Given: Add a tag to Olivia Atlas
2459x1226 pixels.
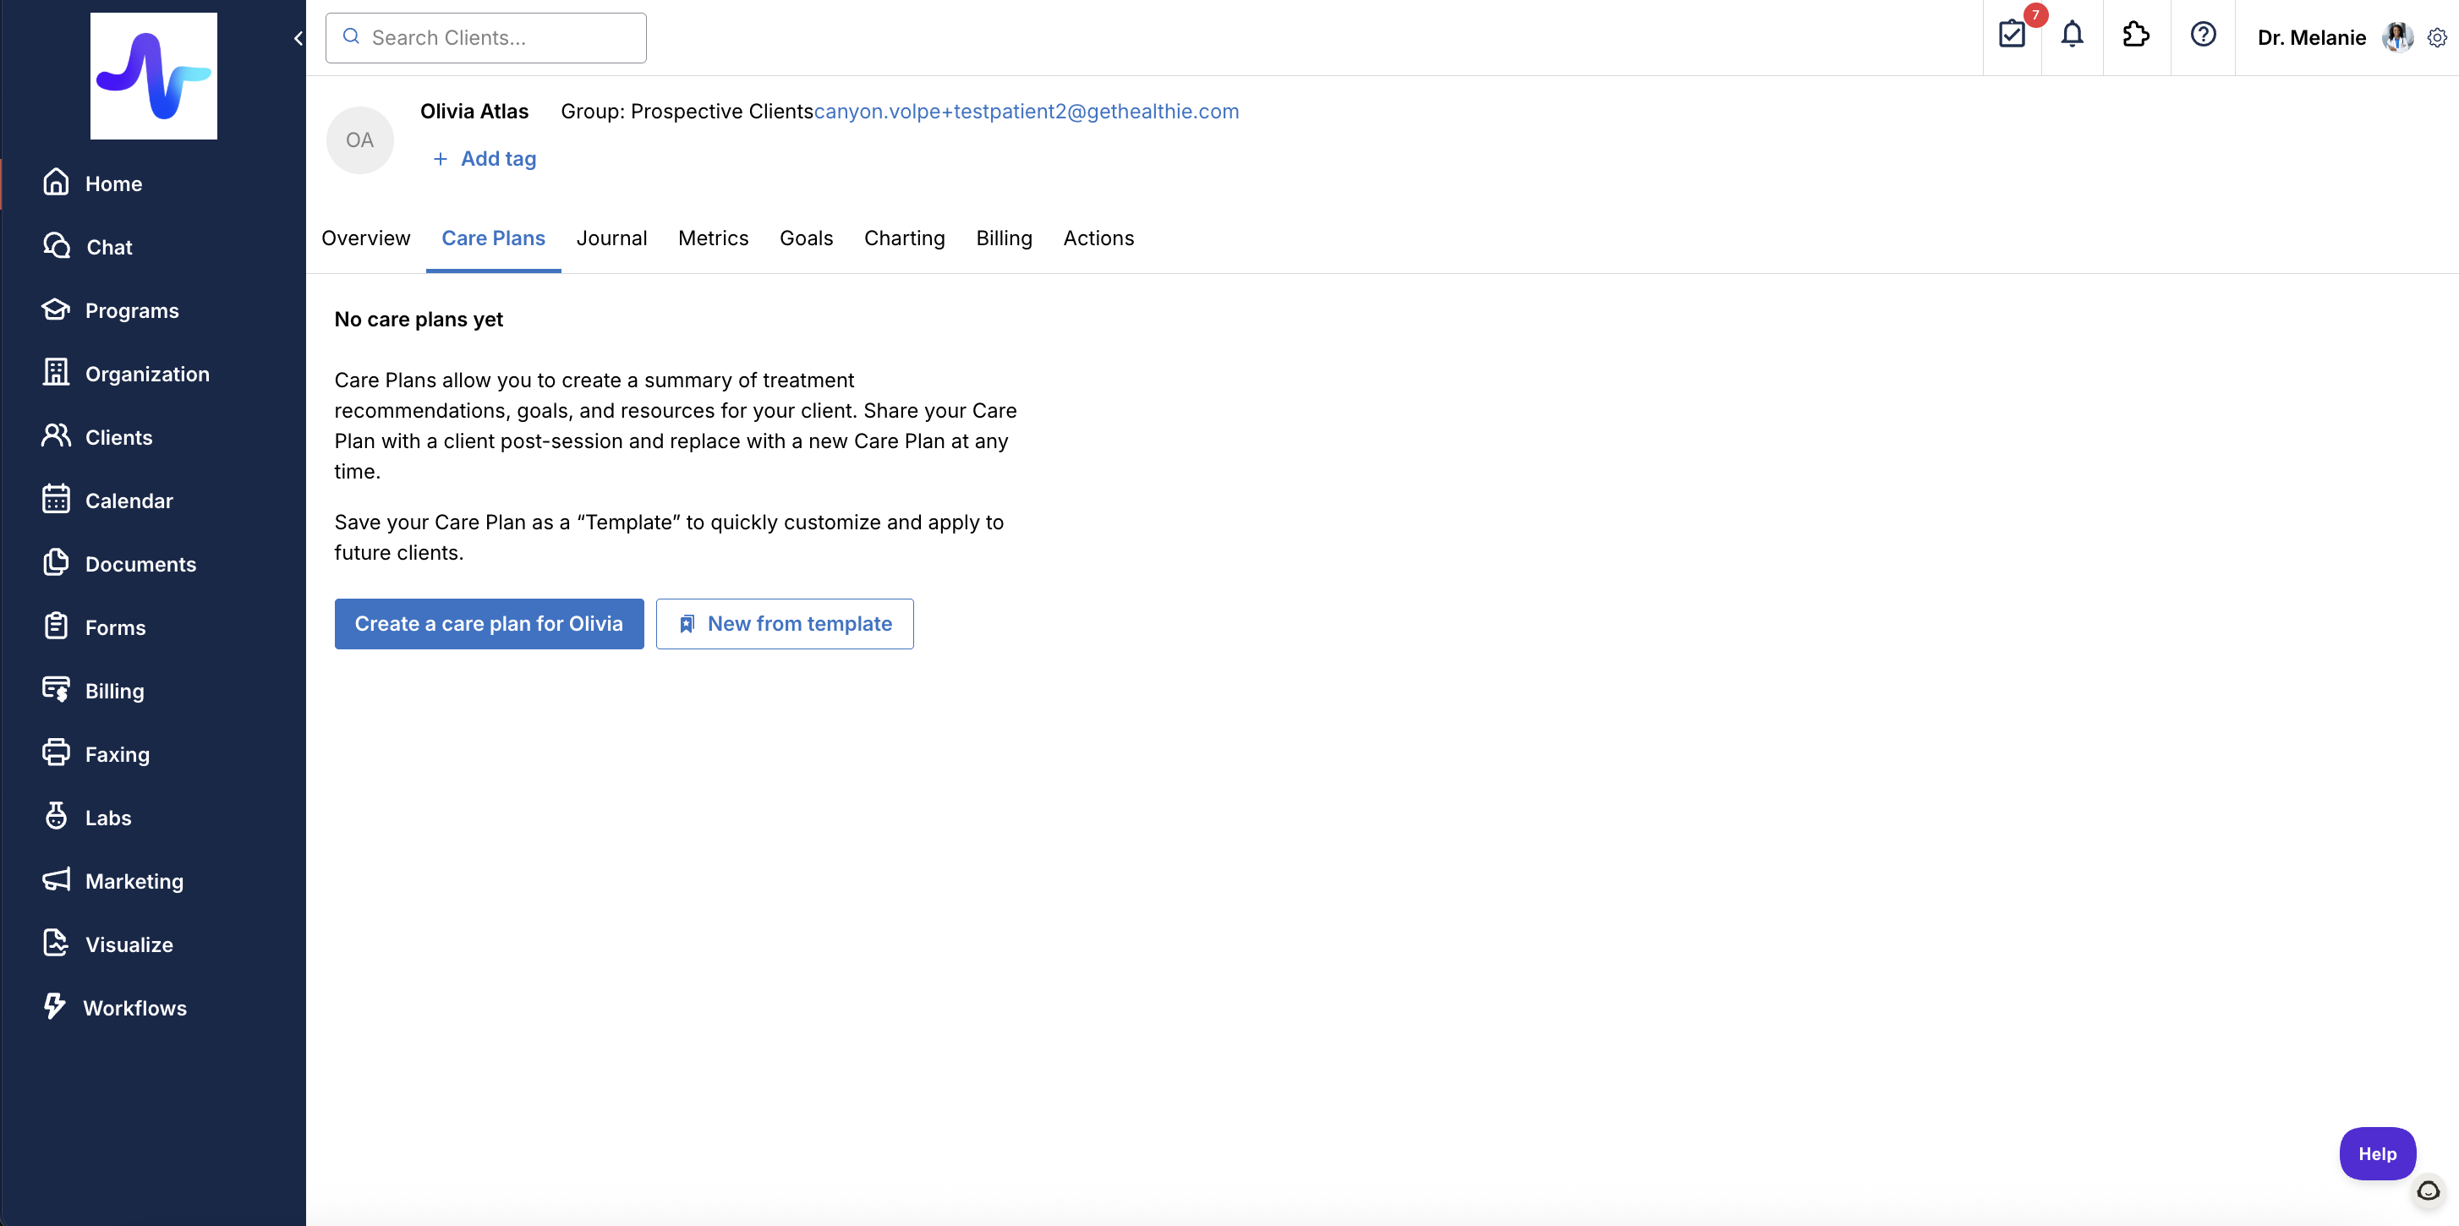Looking at the screenshot, I should point(485,158).
